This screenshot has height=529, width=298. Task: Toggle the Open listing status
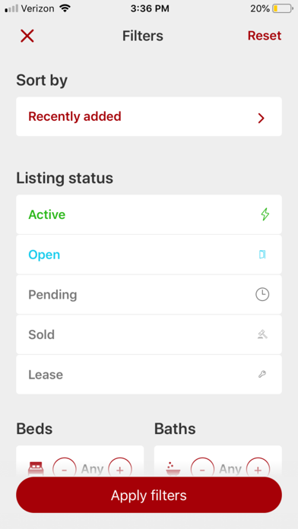(149, 255)
